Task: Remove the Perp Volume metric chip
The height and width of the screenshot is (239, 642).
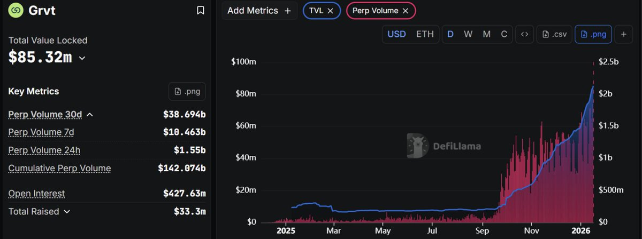Action: (x=406, y=11)
